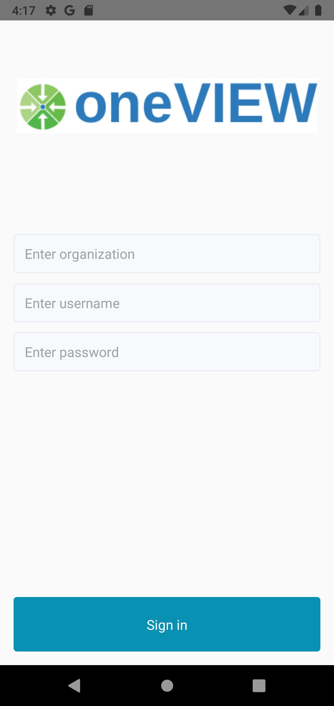Open the Settings gear in status bar
Viewport: 334px width, 706px height.
pyautogui.click(x=51, y=10)
